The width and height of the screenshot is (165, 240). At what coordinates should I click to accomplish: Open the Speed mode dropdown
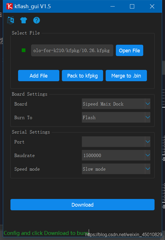pyautogui.click(x=116, y=169)
